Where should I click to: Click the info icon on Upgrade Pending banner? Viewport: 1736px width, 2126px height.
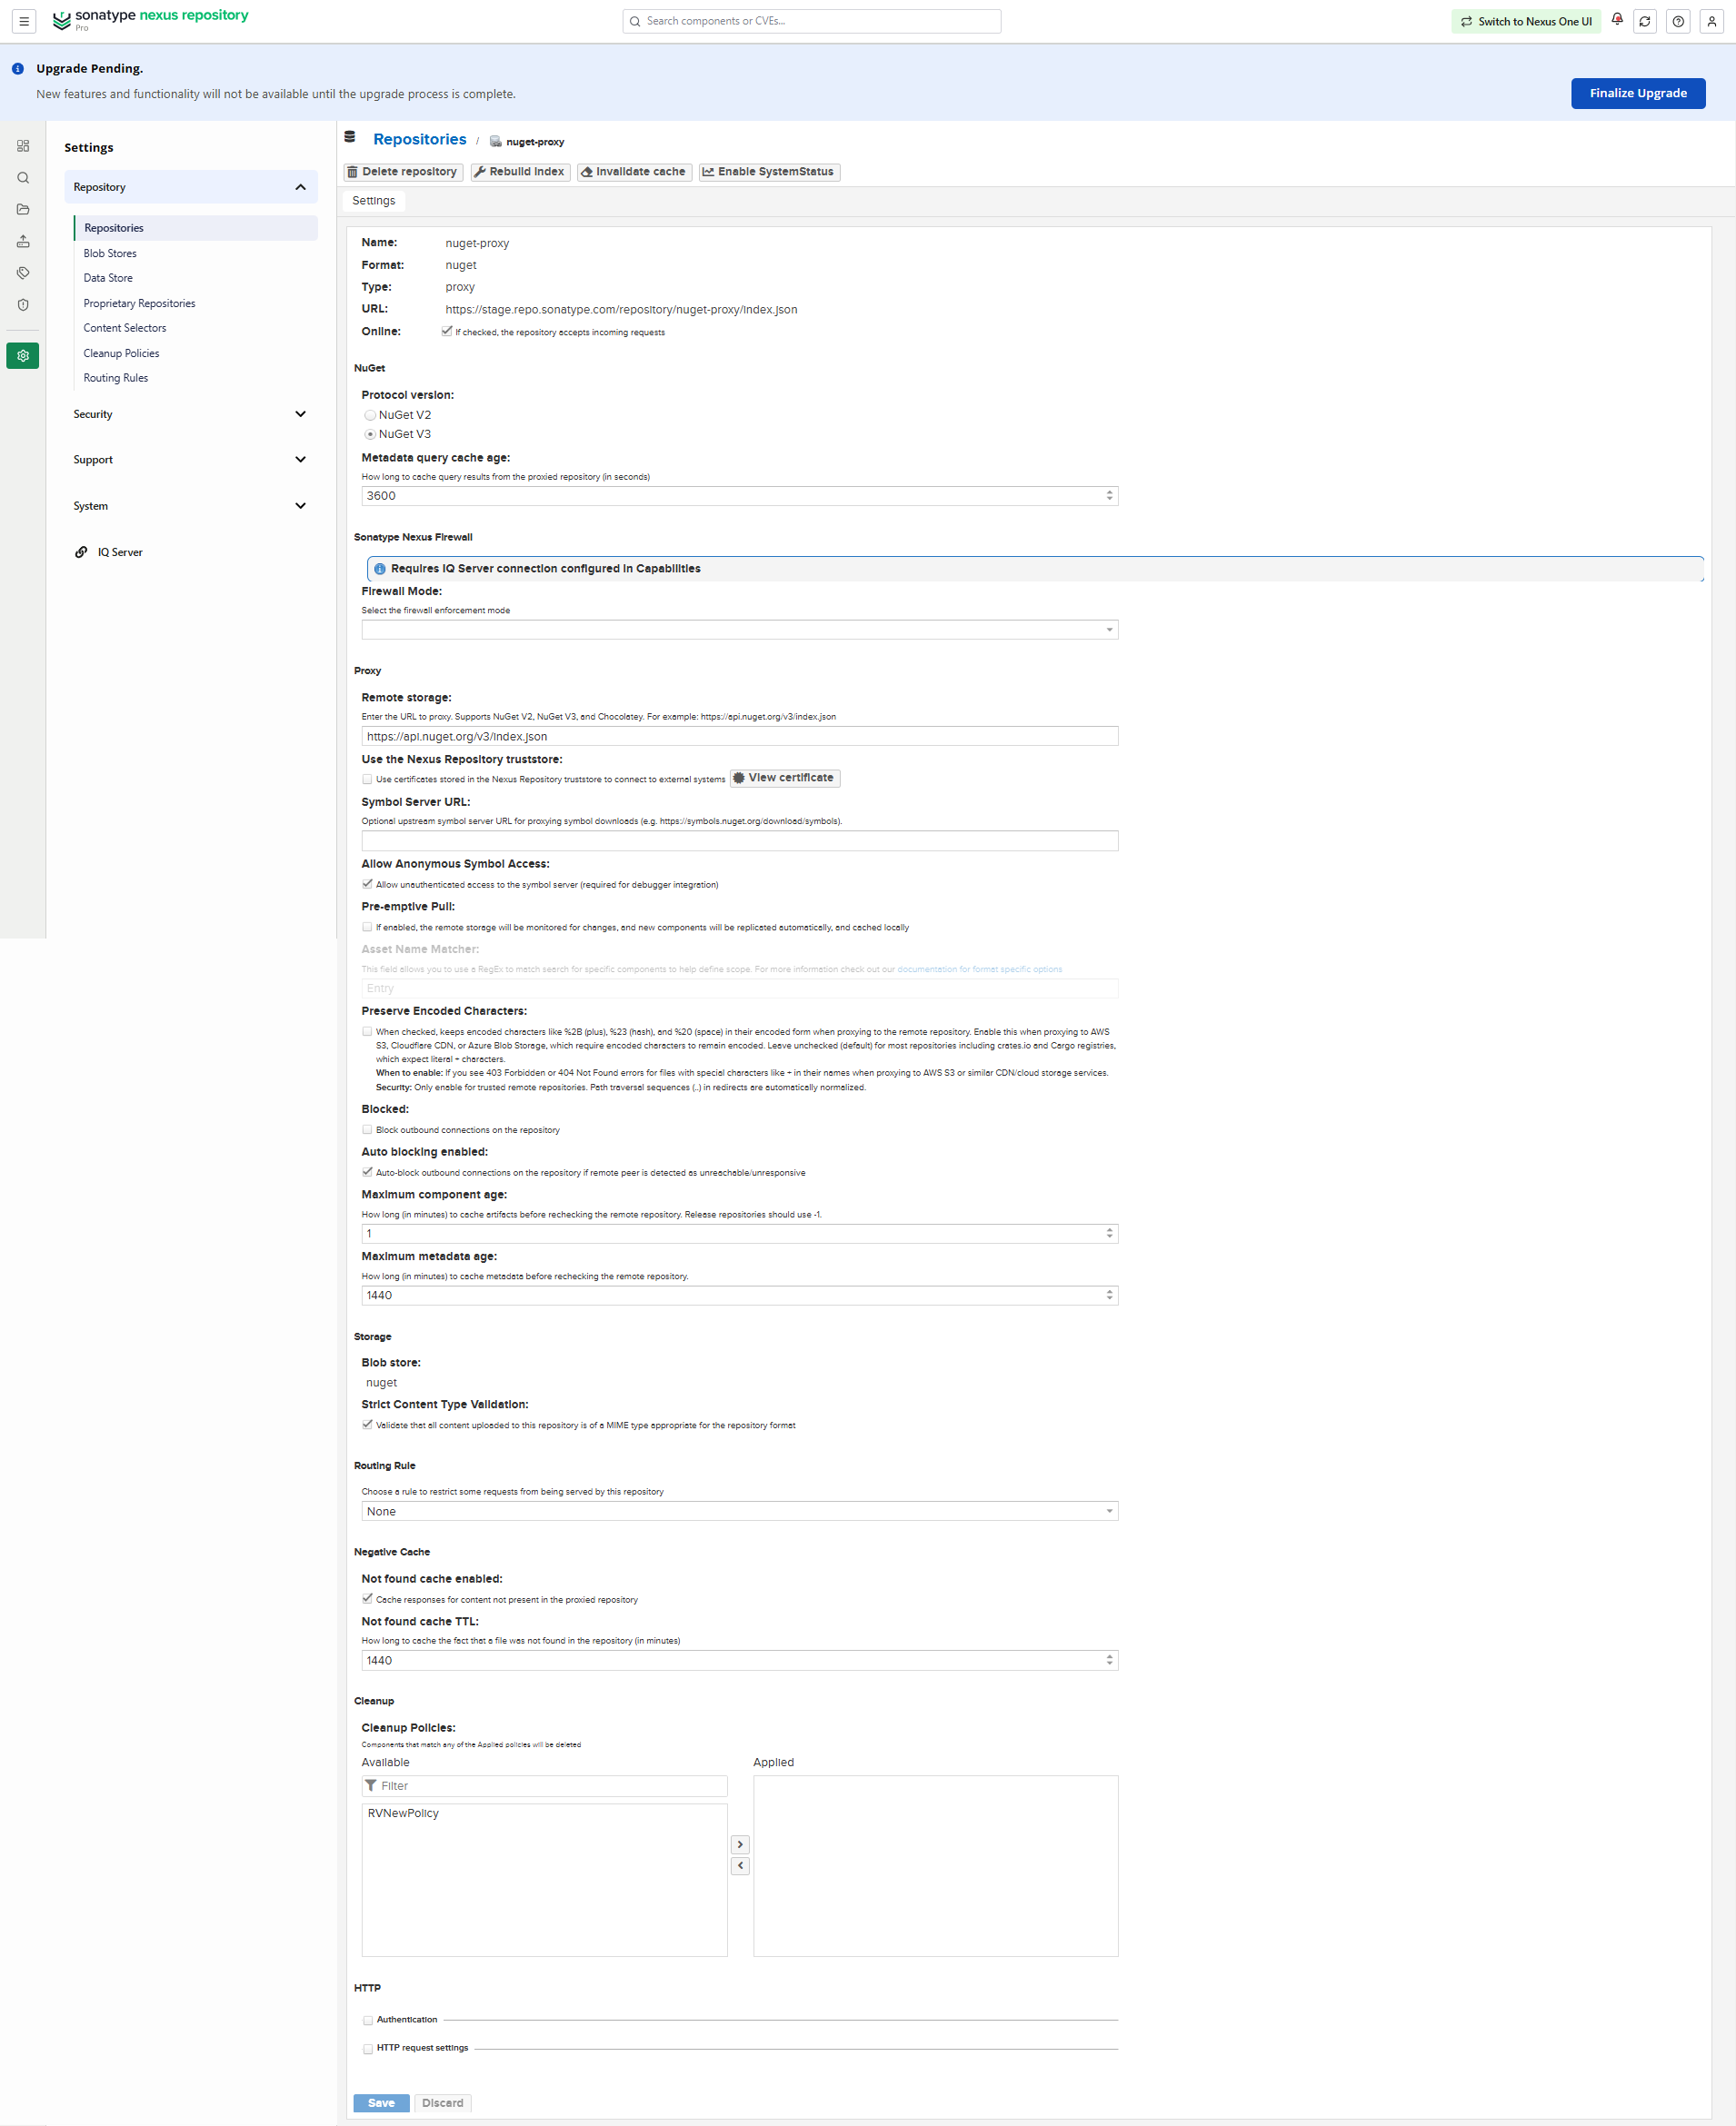[x=17, y=69]
